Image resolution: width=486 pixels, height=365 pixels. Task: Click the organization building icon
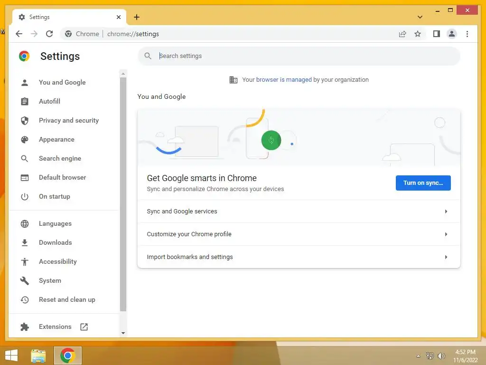[x=233, y=80]
